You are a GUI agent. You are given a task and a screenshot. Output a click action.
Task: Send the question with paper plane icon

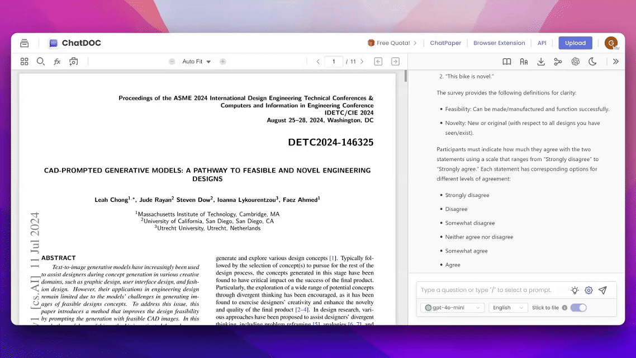[602, 290]
